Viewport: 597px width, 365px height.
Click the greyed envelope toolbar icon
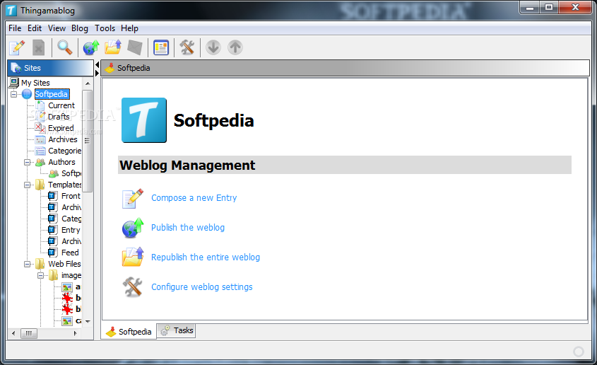tap(134, 47)
